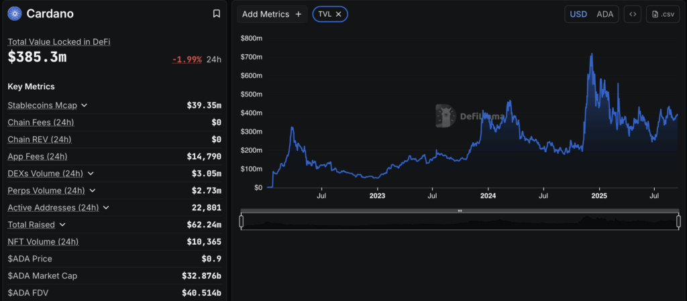This screenshot has width=687, height=301.
Task: Click the TVL peak near $700m
Action: 592,54
